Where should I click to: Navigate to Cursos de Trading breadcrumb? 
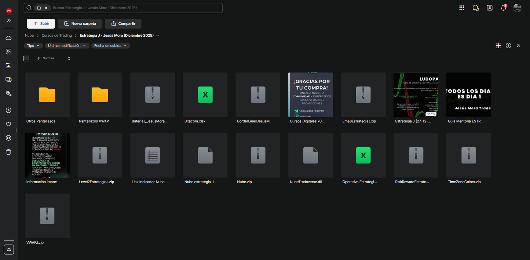coord(56,36)
